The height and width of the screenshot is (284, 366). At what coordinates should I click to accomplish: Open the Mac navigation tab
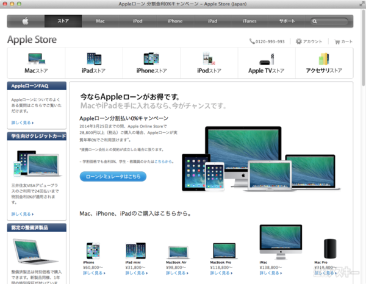point(101,21)
